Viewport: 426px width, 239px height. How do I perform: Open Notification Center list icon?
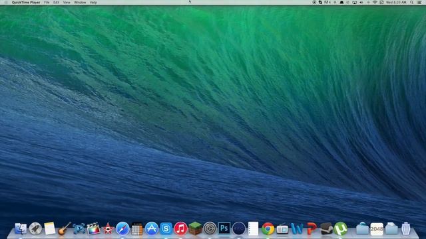click(419, 3)
